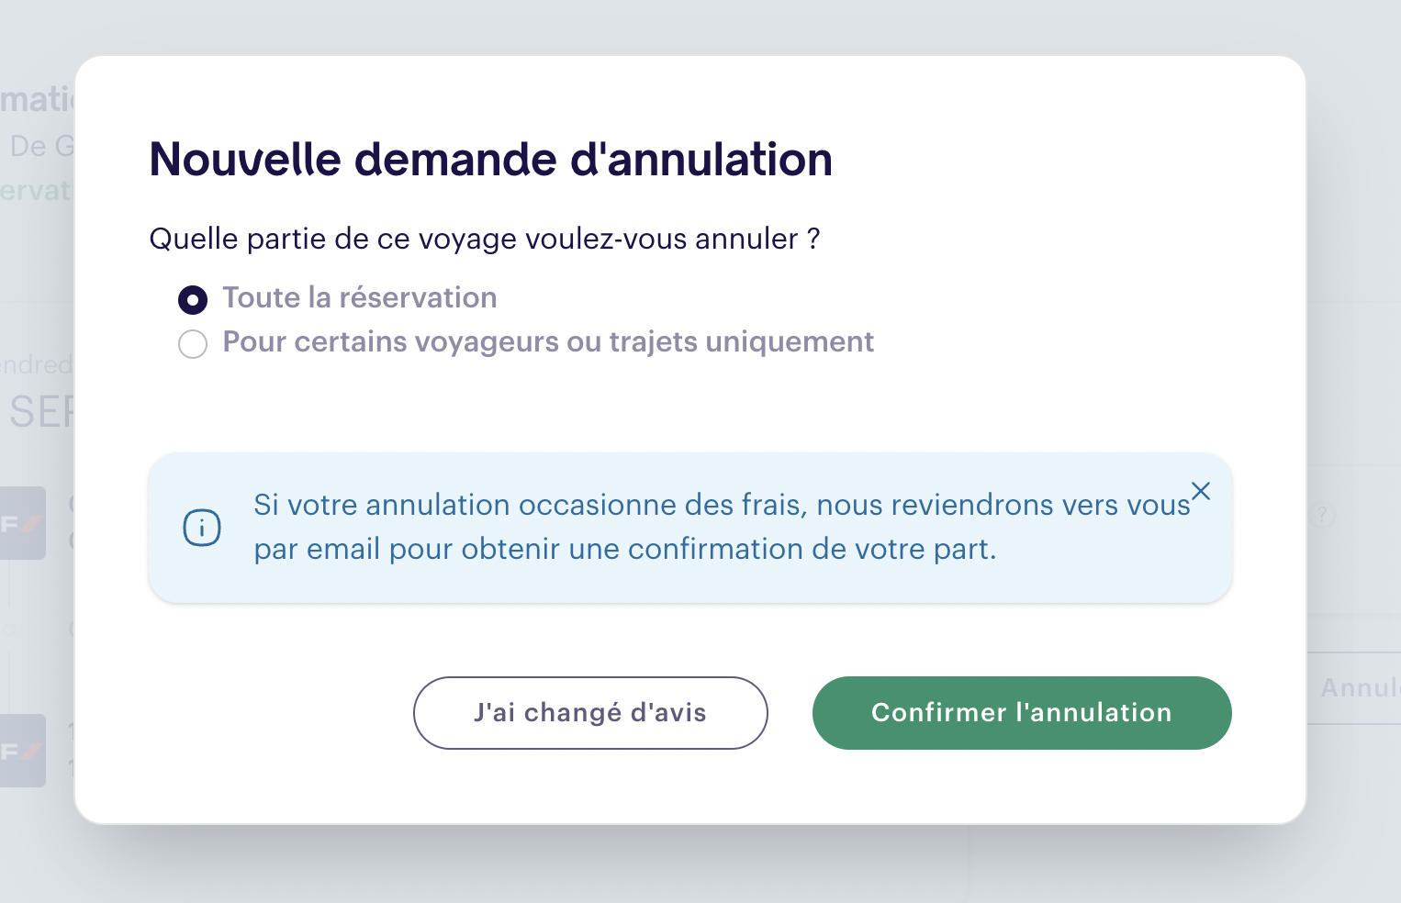Image resolution: width=1401 pixels, height=903 pixels.
Task: Click the partially hidden "ndred" date text
Action: pyautogui.click(x=37, y=365)
